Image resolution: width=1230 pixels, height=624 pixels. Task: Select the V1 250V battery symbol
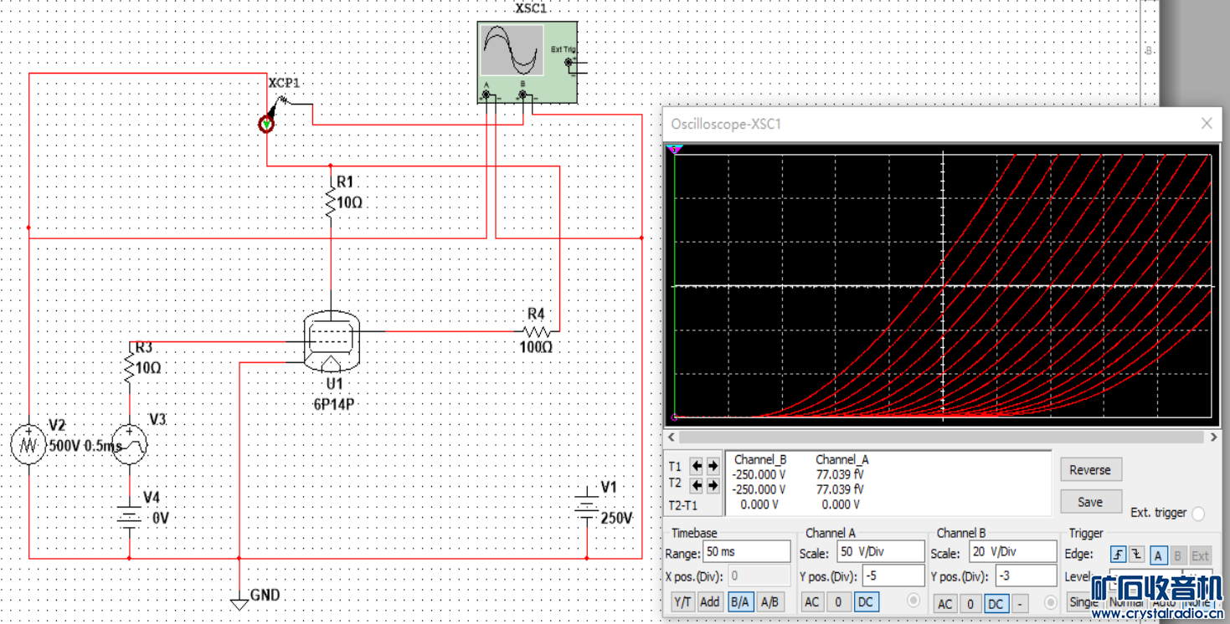coord(587,504)
